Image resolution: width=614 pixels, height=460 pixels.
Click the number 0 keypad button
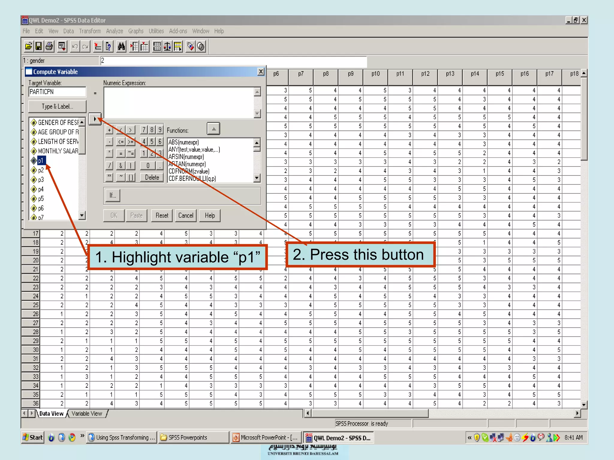(x=148, y=165)
